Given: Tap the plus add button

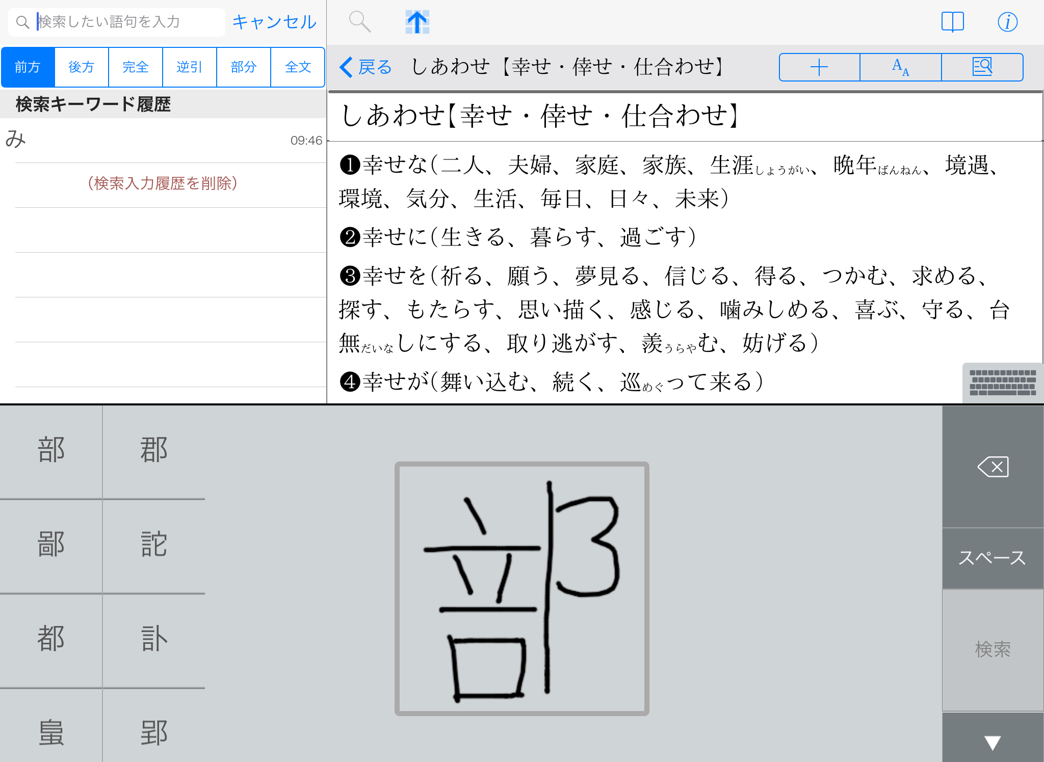Looking at the screenshot, I should (x=819, y=67).
